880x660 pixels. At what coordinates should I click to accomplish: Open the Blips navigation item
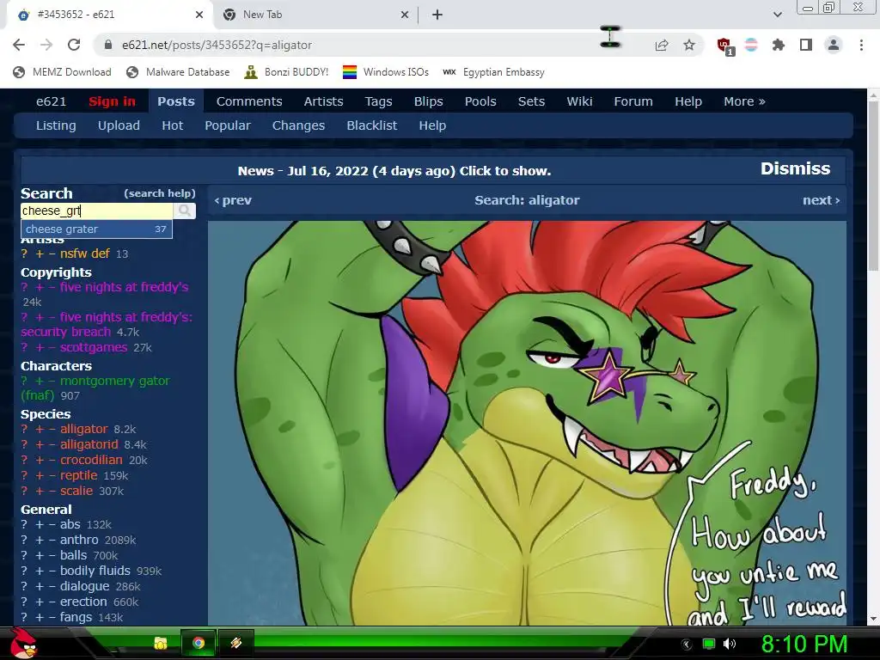(428, 101)
